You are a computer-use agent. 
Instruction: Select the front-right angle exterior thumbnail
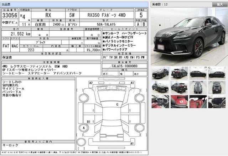[160, 88]
